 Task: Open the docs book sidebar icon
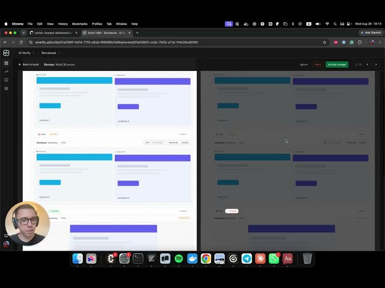[6, 80]
